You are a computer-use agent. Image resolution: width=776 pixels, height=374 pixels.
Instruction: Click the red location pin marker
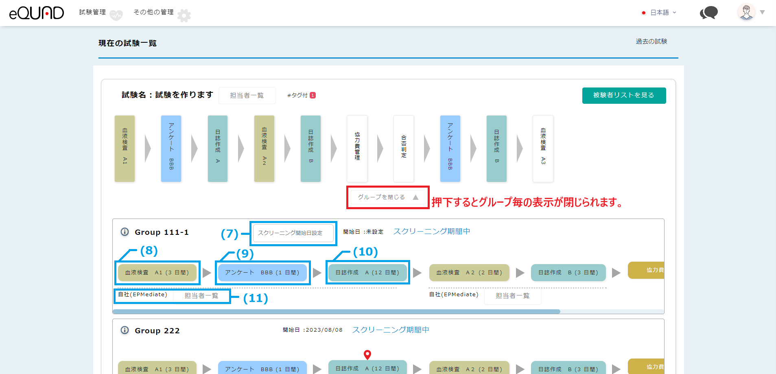(367, 354)
